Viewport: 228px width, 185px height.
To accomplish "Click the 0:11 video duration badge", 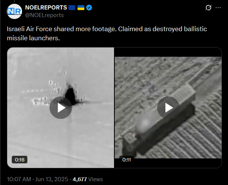I will 127,160.
